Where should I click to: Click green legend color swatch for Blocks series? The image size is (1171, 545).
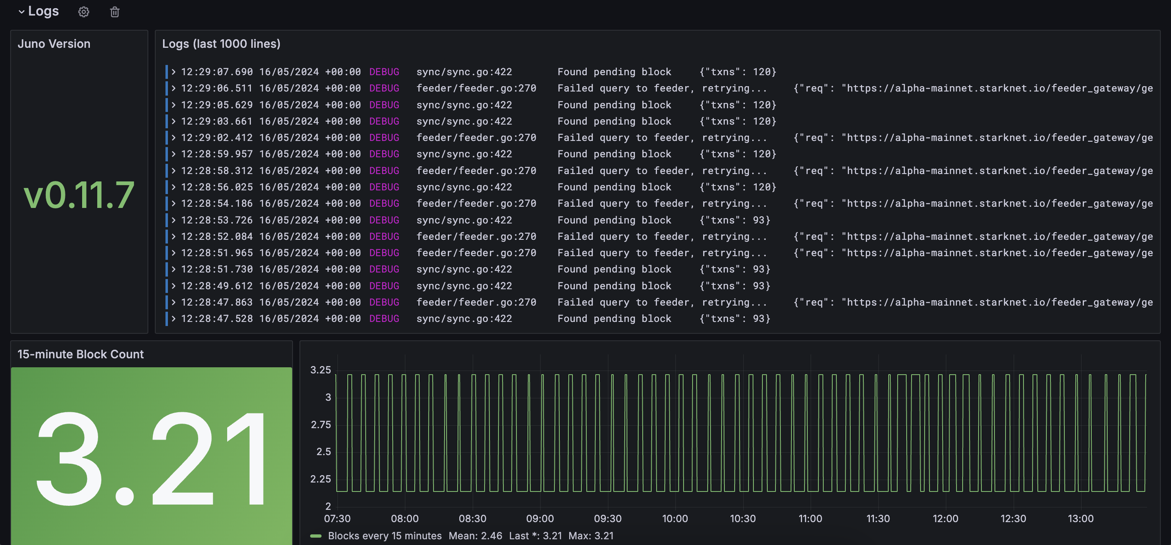tap(315, 536)
